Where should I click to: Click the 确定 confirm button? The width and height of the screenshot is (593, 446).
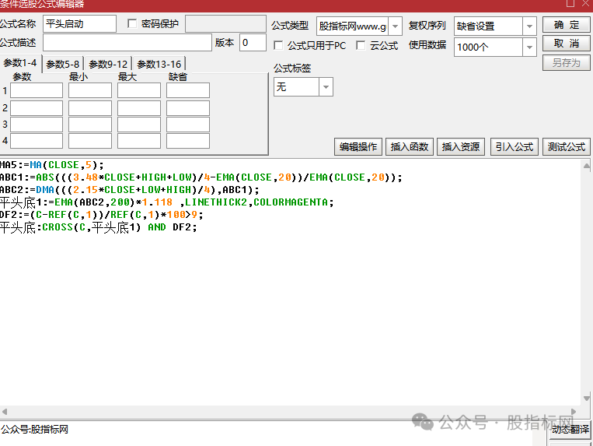tap(566, 25)
